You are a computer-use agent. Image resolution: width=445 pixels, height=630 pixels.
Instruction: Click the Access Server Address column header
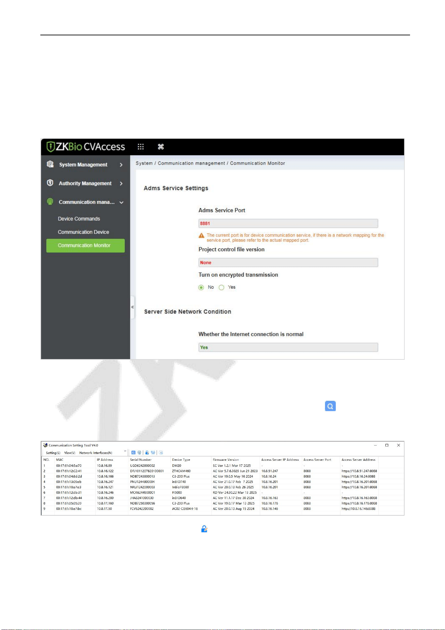pos(358,460)
